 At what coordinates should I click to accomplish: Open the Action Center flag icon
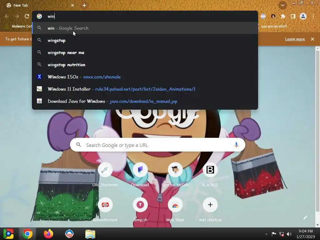click(x=274, y=234)
